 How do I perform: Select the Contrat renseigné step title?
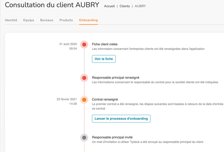[105, 99]
